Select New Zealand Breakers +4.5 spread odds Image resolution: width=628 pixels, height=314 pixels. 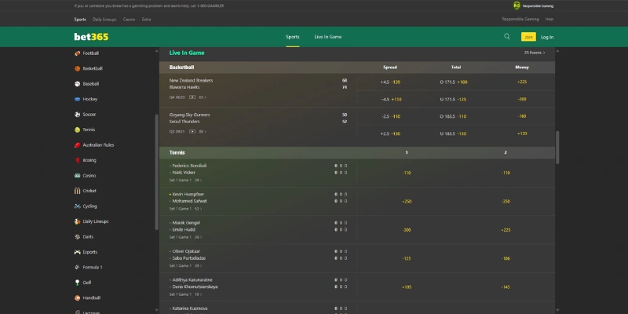click(x=390, y=82)
